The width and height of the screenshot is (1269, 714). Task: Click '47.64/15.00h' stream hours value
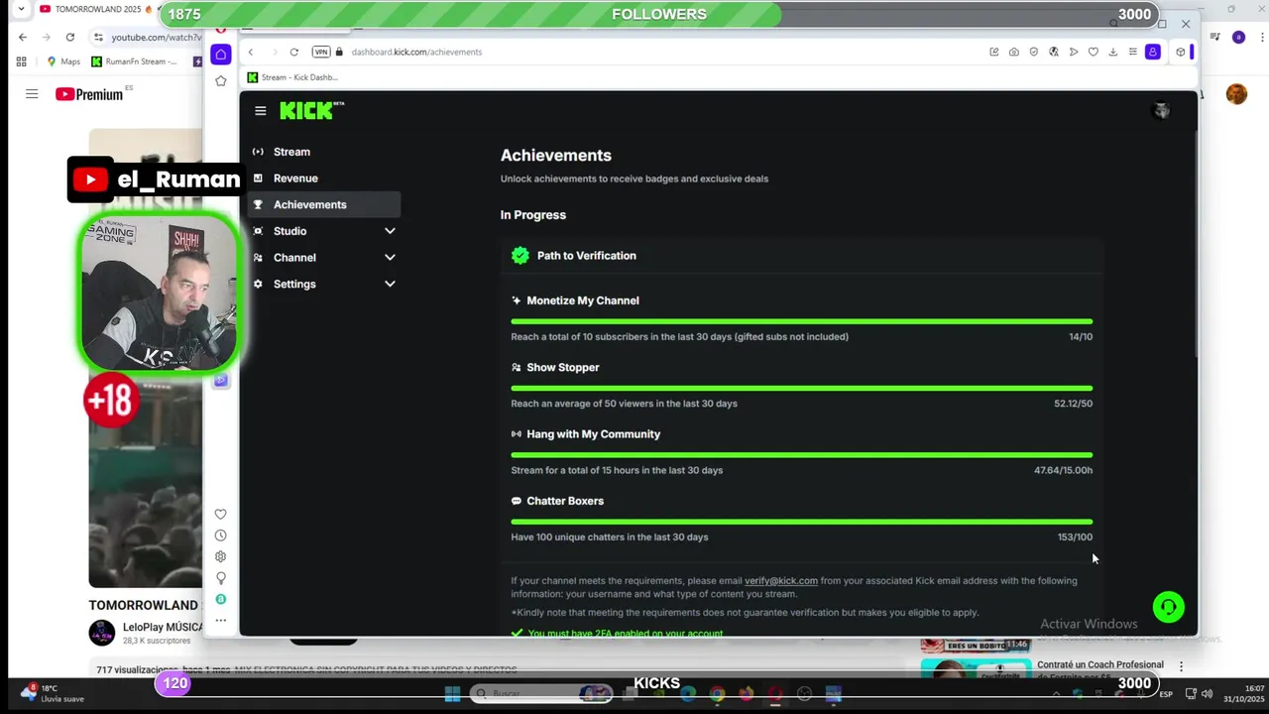coord(1063,470)
